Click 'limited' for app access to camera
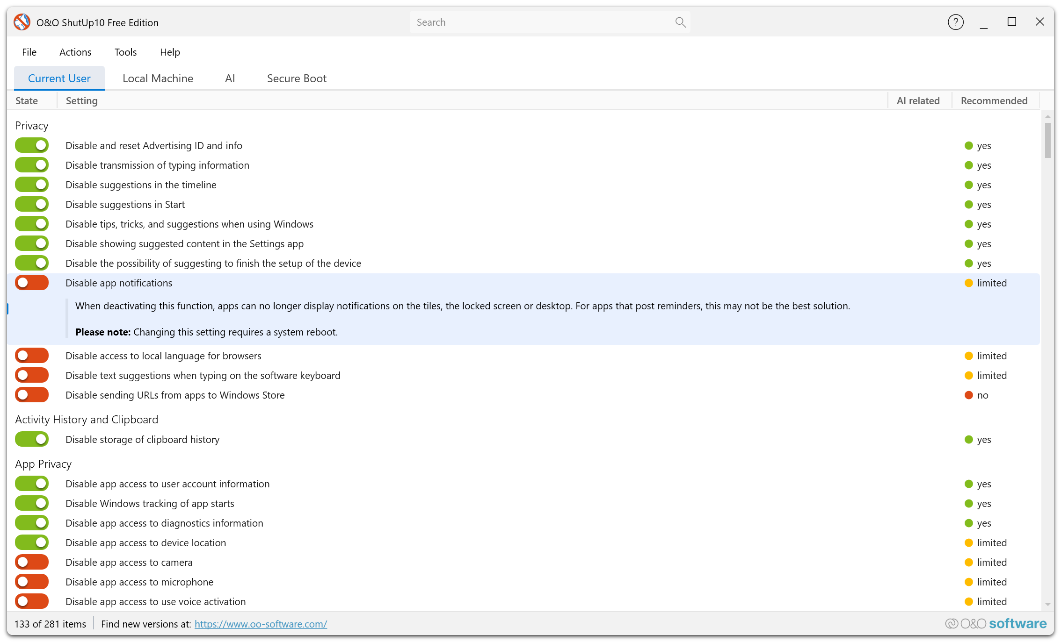 [992, 562]
